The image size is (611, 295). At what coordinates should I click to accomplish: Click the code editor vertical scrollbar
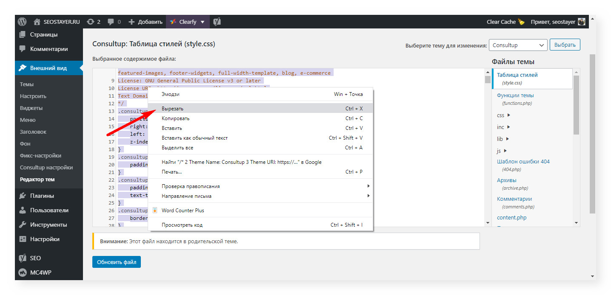coord(488,79)
